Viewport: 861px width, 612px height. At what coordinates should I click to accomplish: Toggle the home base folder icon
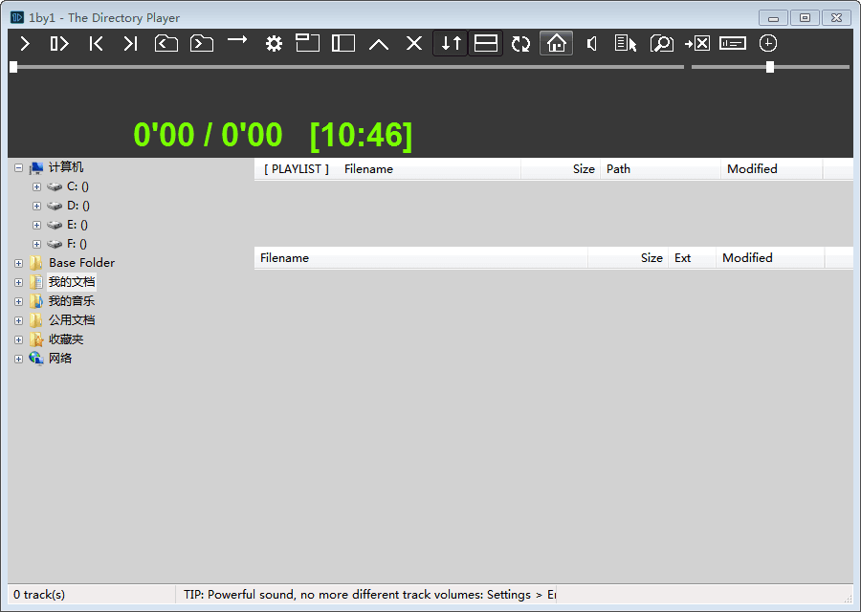point(556,43)
